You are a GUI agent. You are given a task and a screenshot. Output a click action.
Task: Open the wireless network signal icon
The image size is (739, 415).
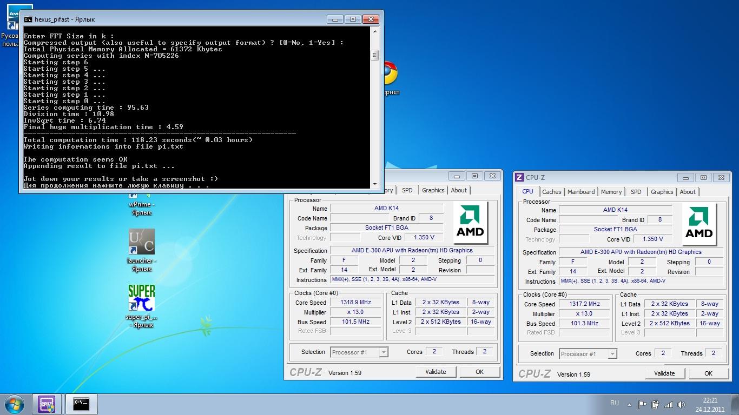(x=669, y=404)
